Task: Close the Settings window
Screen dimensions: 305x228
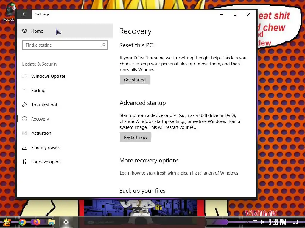Action: pos(249,14)
